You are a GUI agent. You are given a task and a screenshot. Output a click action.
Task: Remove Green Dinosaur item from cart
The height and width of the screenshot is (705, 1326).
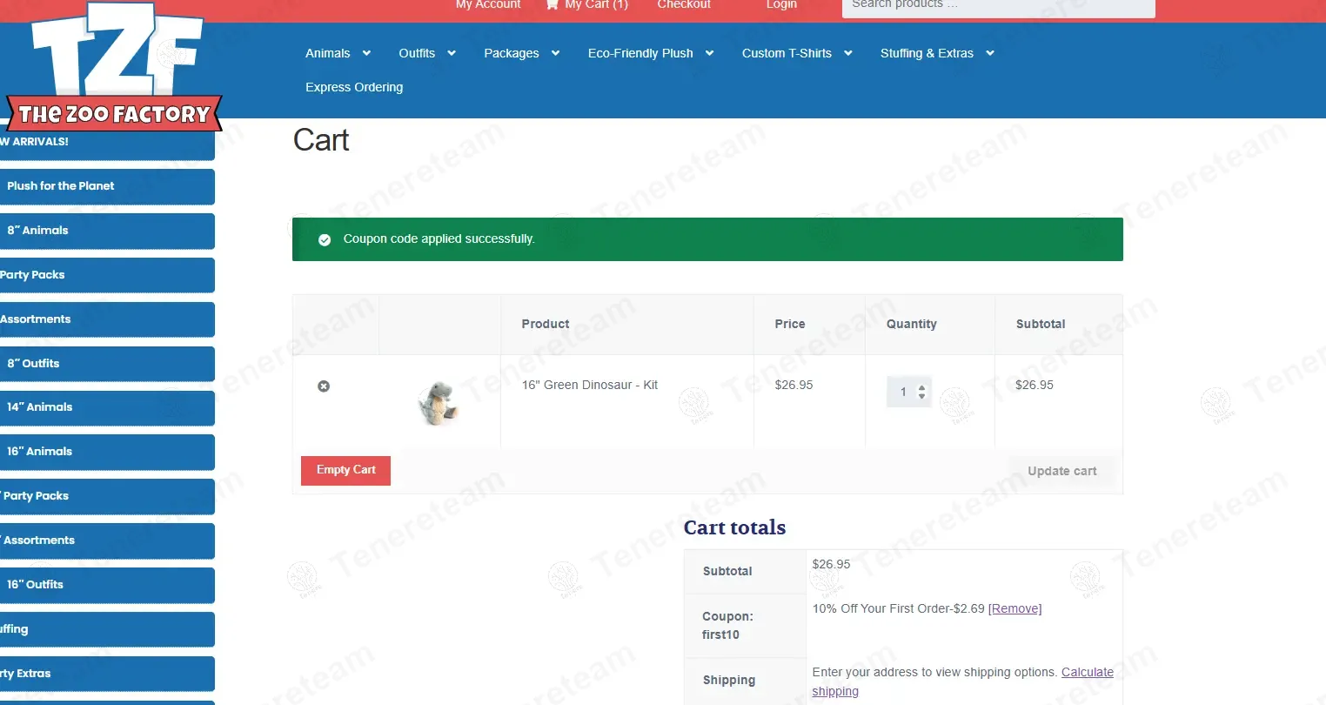[324, 386]
